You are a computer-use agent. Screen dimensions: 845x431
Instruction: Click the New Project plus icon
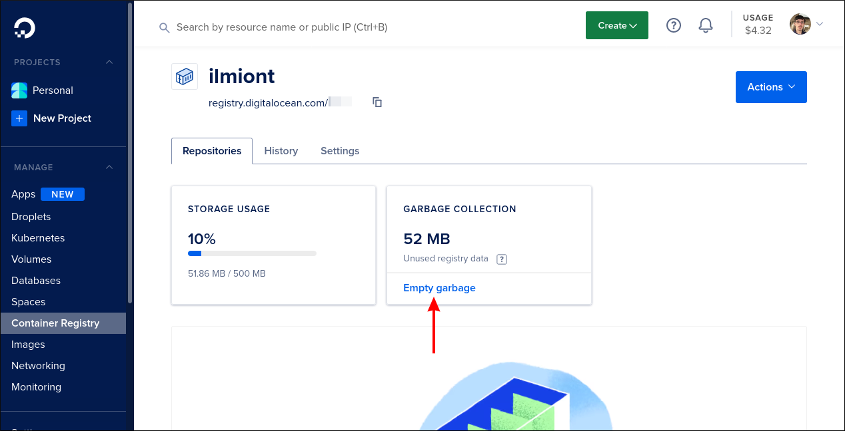[19, 118]
